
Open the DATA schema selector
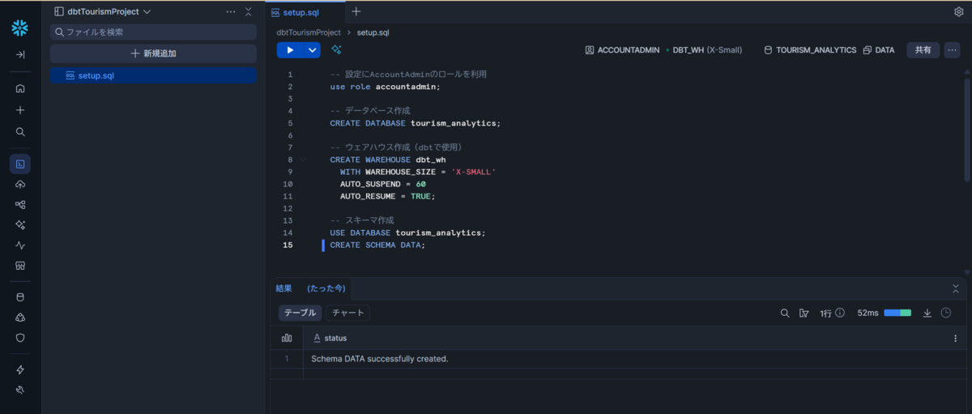point(879,50)
